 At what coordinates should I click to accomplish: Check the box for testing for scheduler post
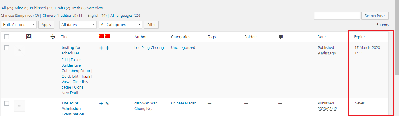7,48
